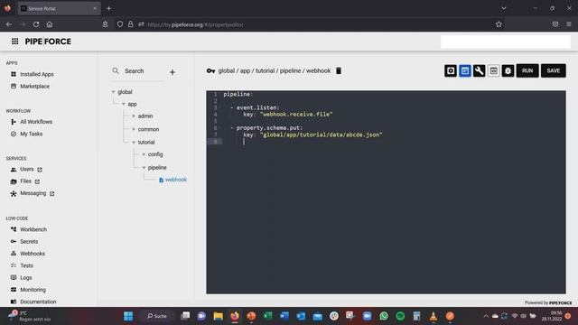Screen dimensions: 578x325
Task: Click the preview view toolbar icon
Action: (494, 70)
